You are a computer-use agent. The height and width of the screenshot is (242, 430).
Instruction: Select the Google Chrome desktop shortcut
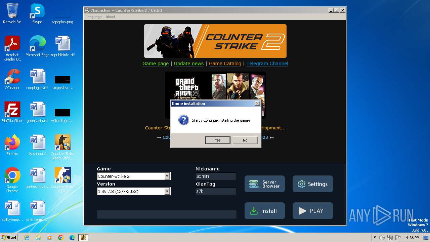12,180
